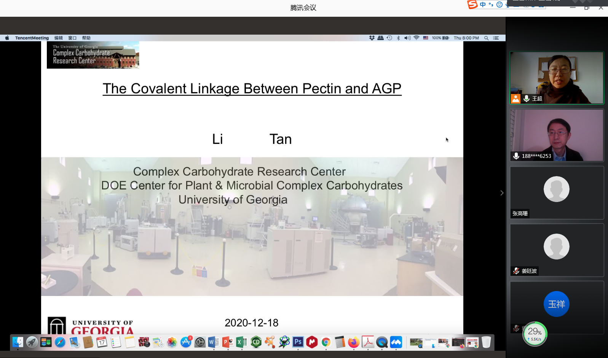Open Photoshop from the dock

[x=298, y=342]
